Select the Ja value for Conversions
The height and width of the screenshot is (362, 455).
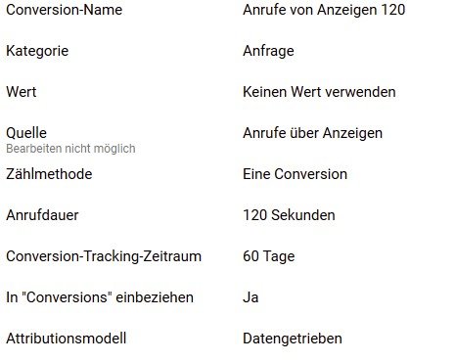coord(250,297)
